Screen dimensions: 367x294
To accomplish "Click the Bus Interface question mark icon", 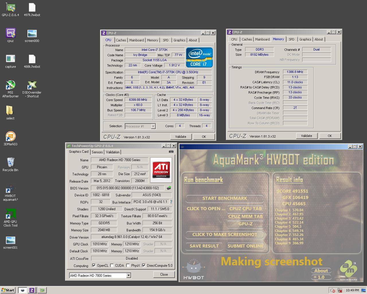I will coord(171,202).
